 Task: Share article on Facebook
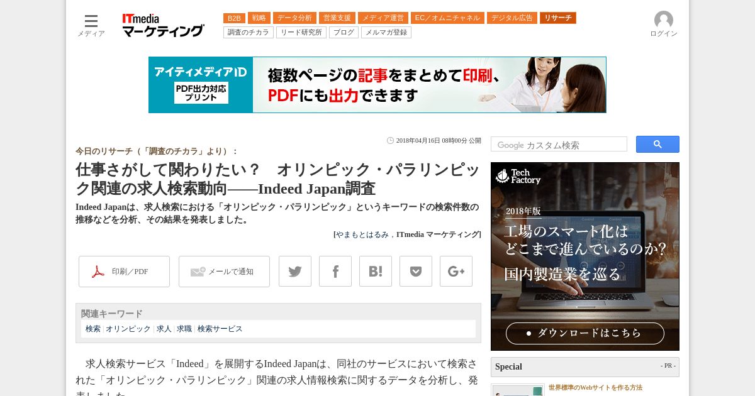pos(335,272)
